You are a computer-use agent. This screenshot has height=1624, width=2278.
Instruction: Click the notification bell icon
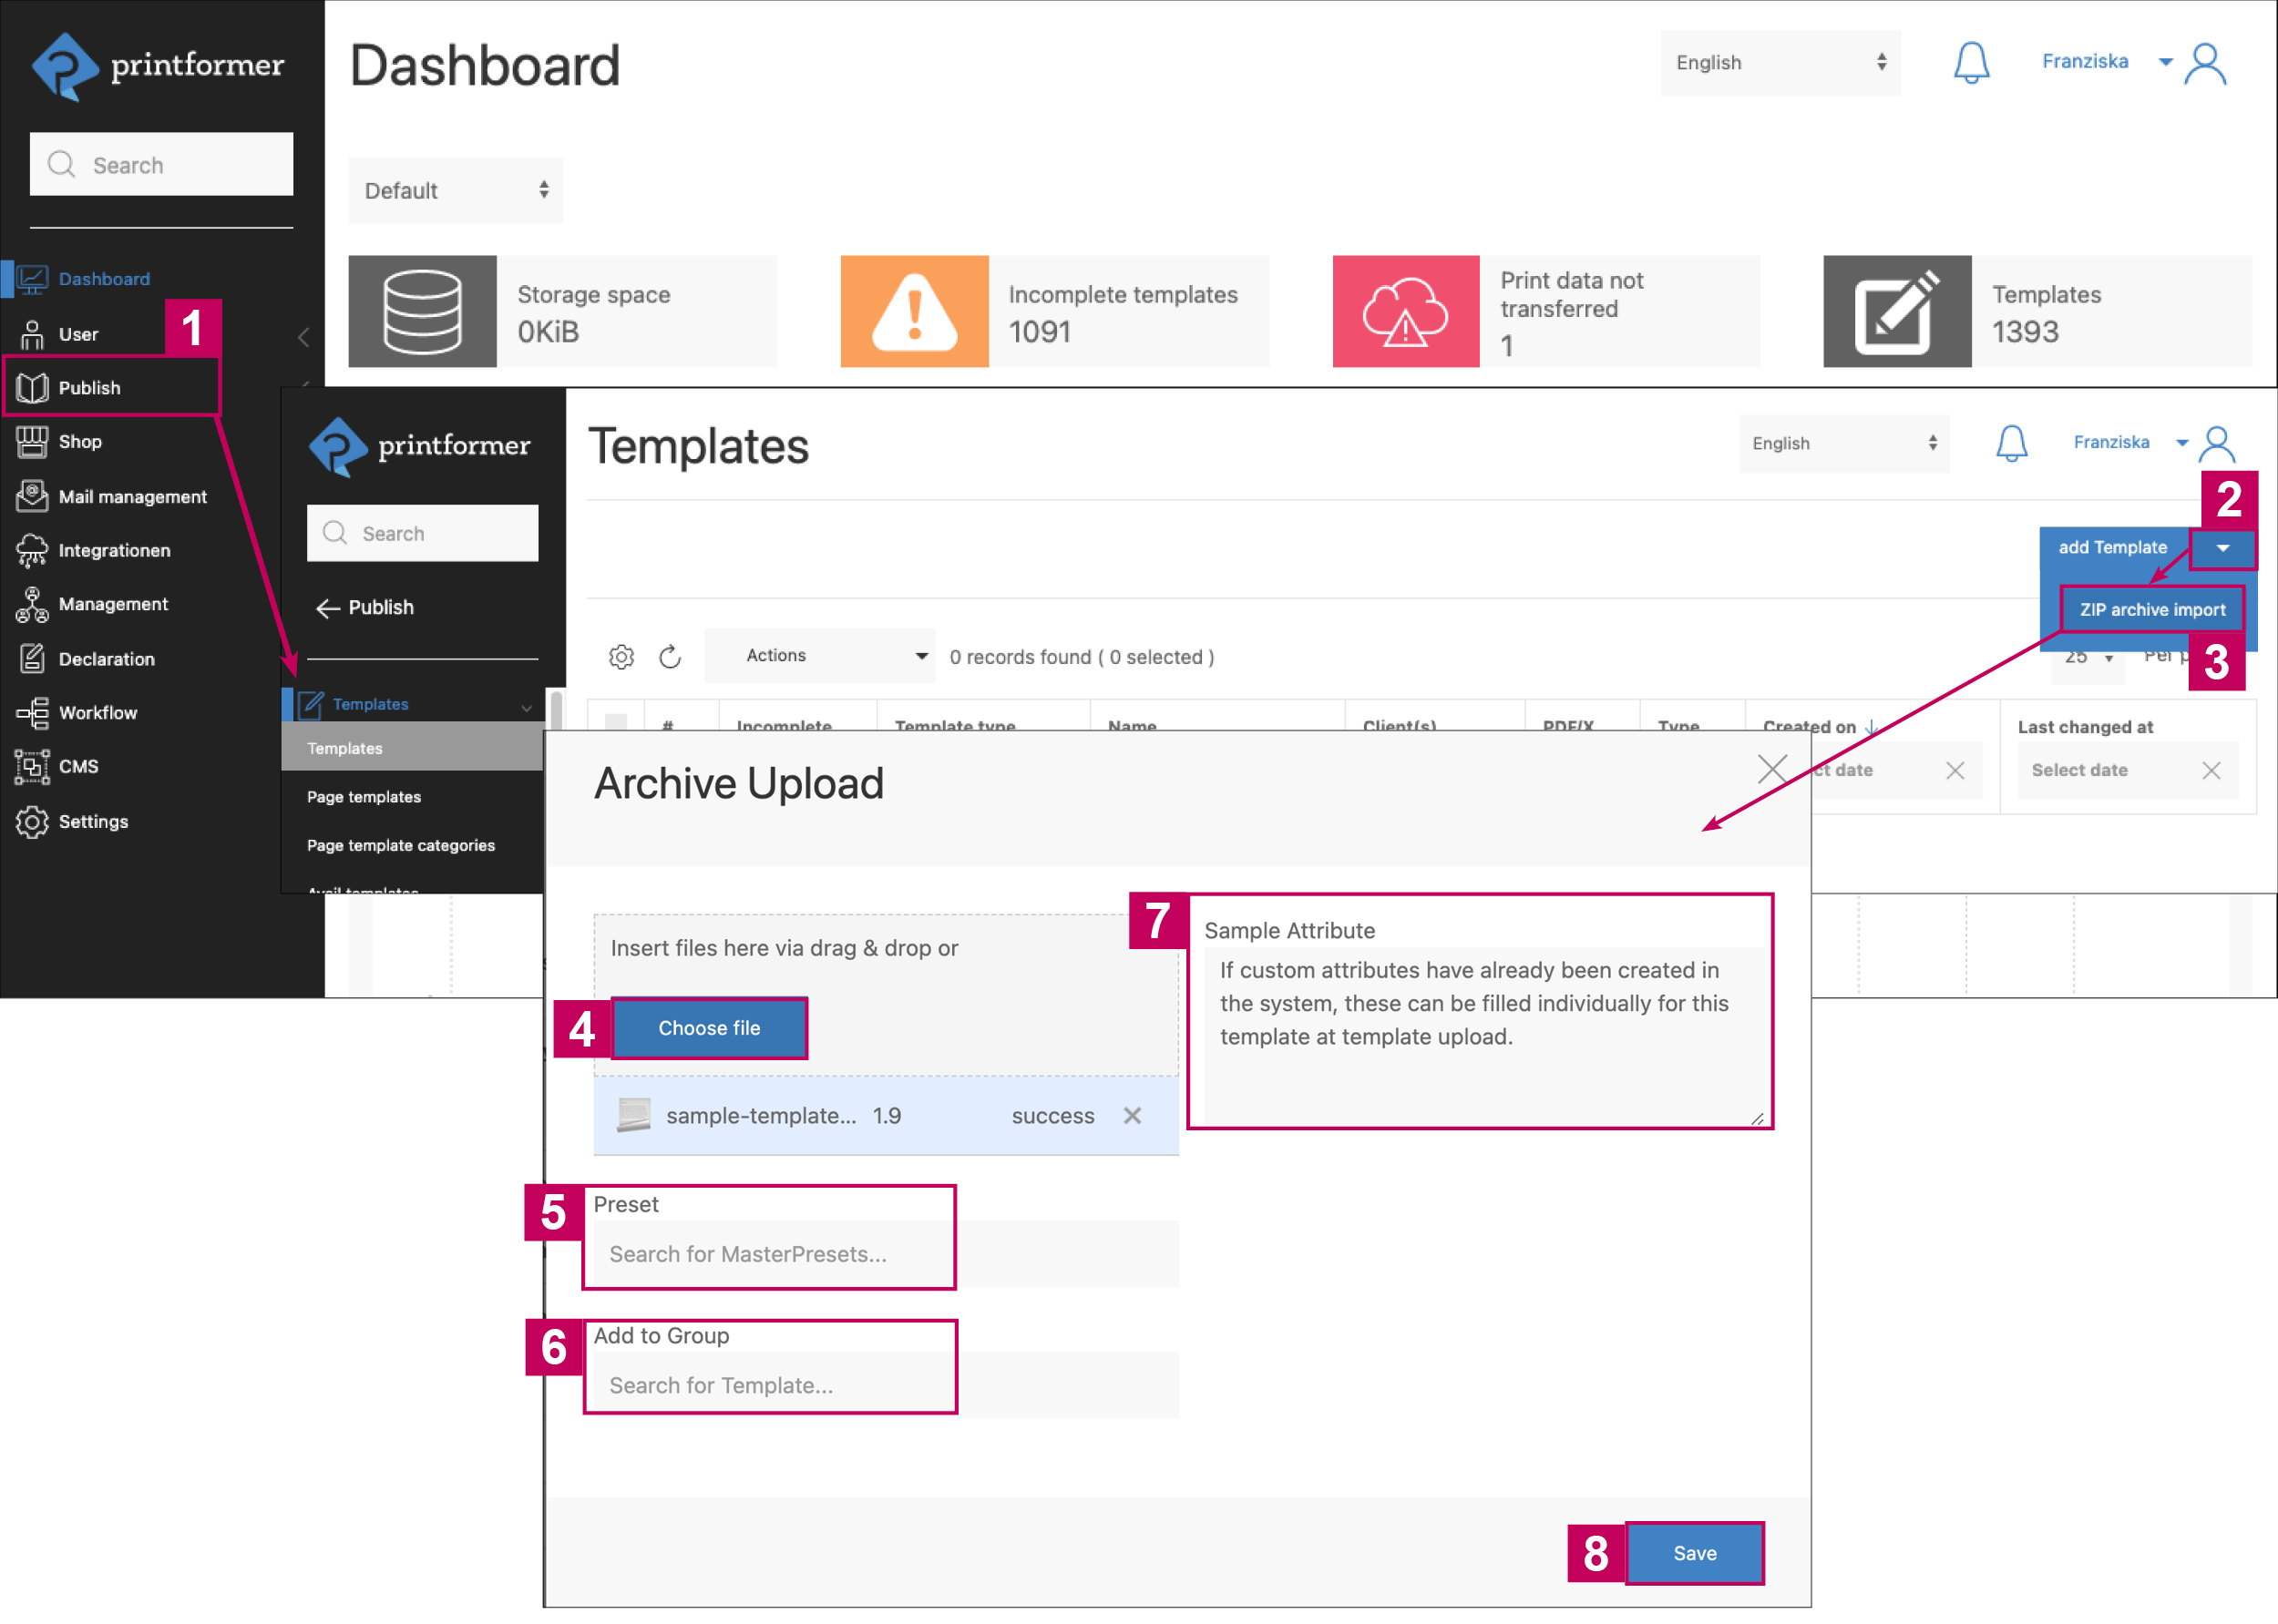pos(1970,63)
